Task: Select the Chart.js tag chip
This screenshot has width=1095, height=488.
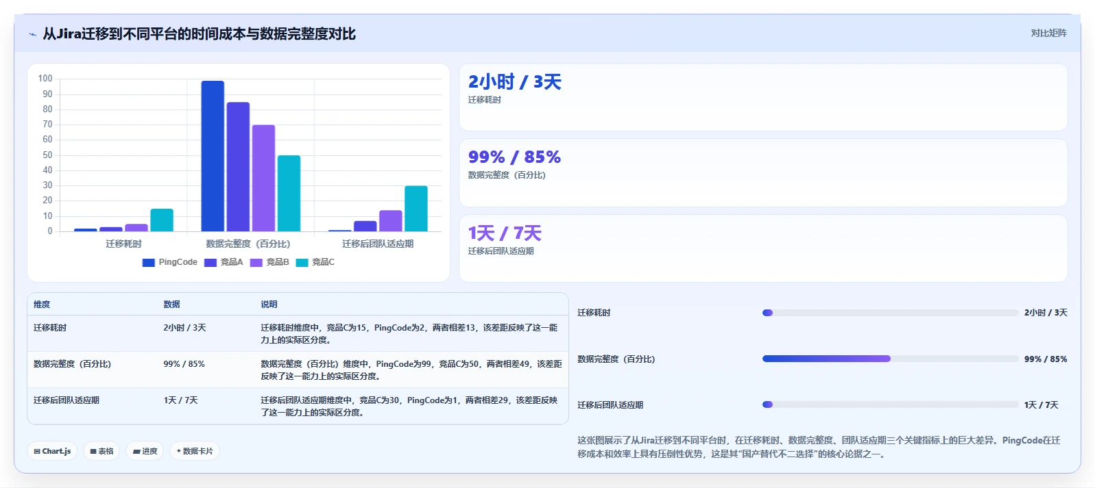Action: [53, 451]
